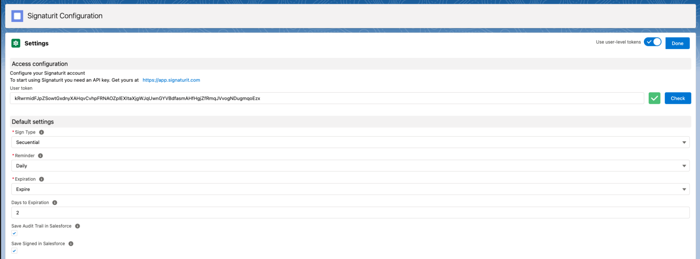Viewport: 700px width, 259px height.
Task: Show info tooltip for Days to Expiration
Action: click(55, 203)
